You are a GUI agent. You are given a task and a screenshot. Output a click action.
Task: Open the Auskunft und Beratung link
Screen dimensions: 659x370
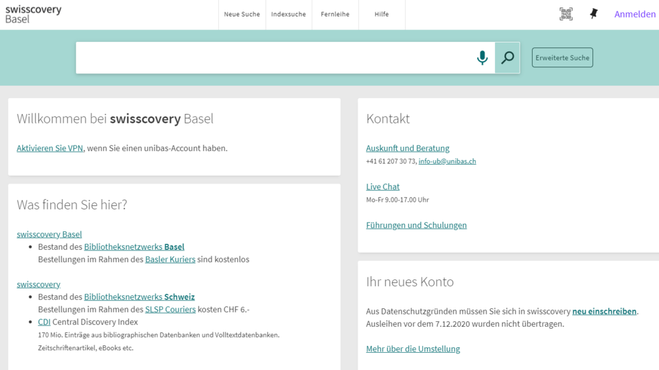pyautogui.click(x=408, y=148)
